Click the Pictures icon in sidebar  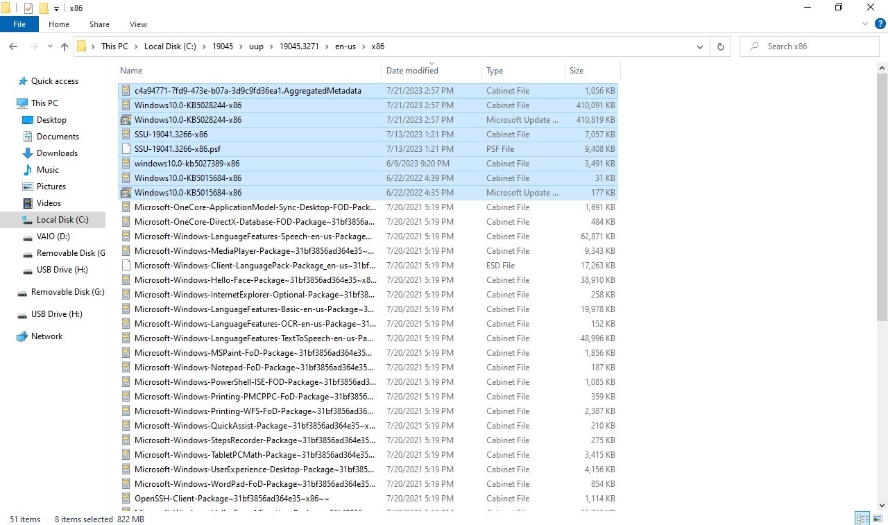28,187
